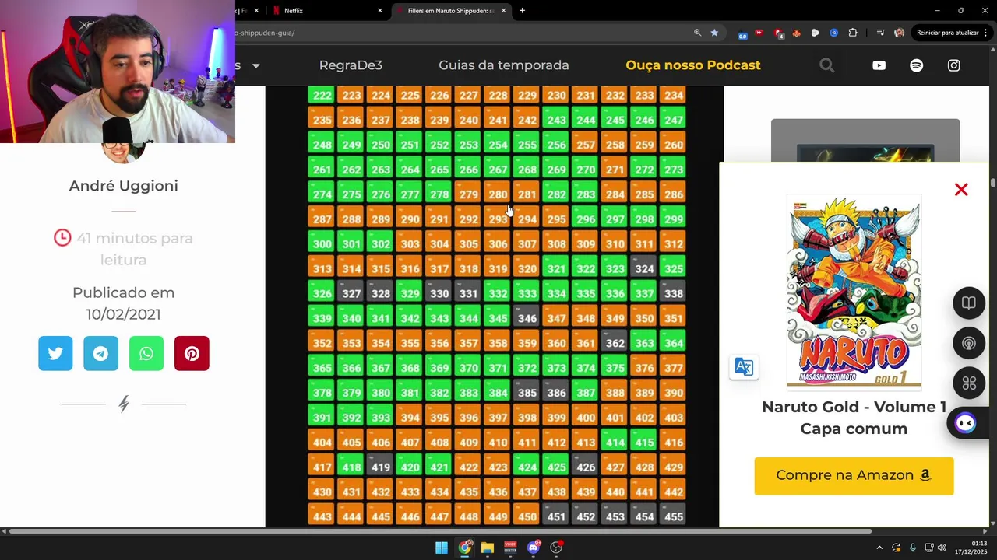The image size is (997, 560).
Task: Open the site search magnifier icon
Action: point(827,65)
